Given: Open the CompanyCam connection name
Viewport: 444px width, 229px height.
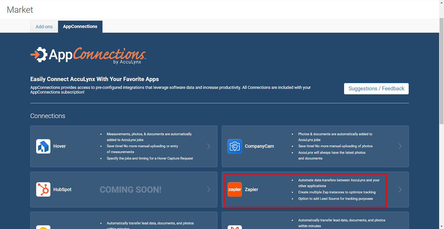Looking at the screenshot, I should pyautogui.click(x=259, y=146).
